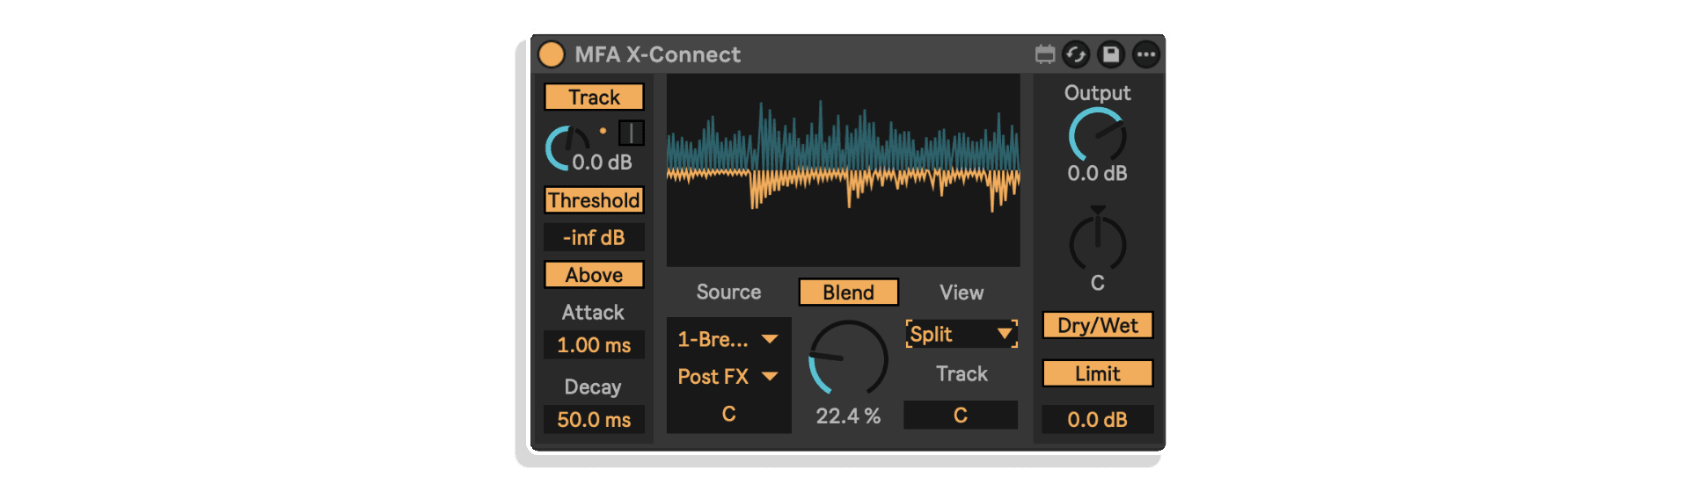This screenshot has width=1689, height=484.
Task: Toggle the Limit button
Action: [x=1097, y=373]
